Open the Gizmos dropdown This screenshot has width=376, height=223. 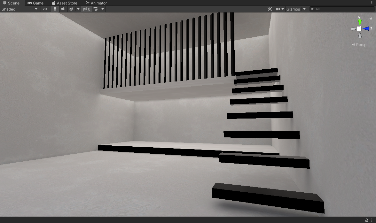(x=294, y=9)
